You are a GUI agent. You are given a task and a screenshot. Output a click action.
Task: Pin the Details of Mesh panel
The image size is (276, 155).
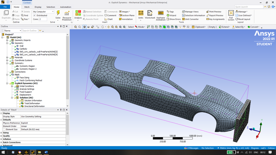61,110
